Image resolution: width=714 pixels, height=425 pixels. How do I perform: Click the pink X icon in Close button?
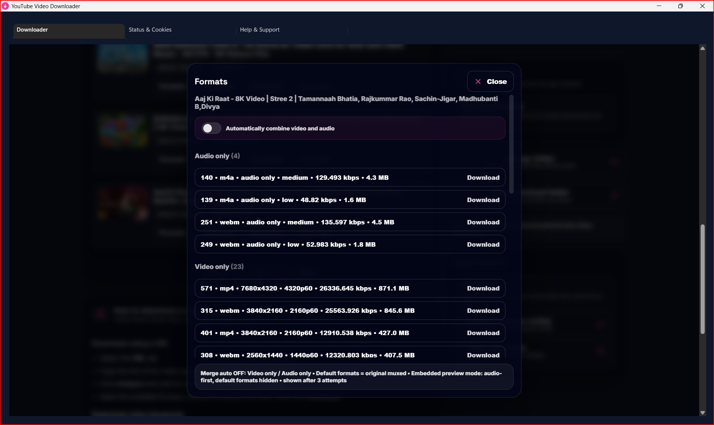478,81
